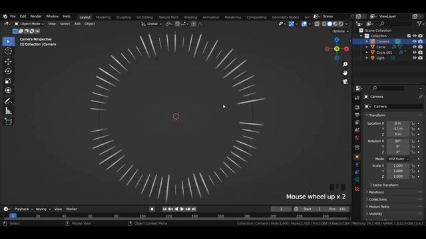Open the File menu
426x239 pixels.
[13, 17]
